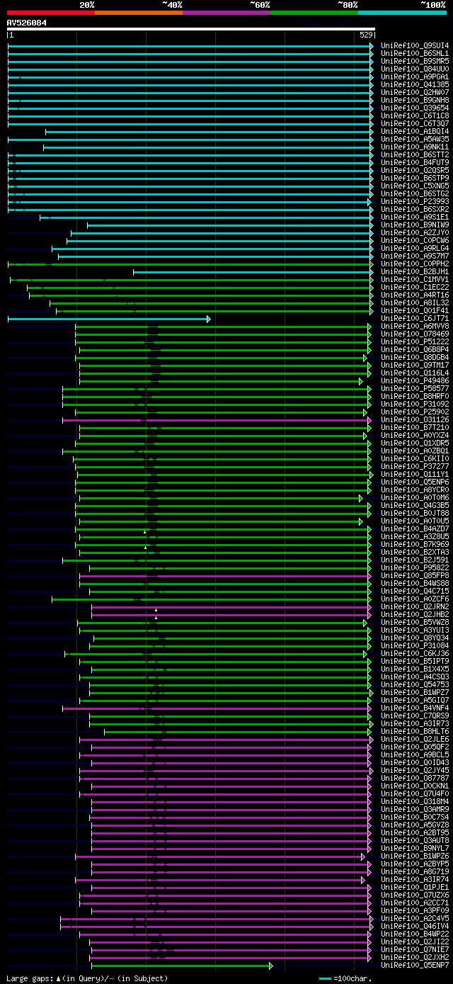453x984 pixels.
Task: Click the 529 query length label
Action: click(367, 35)
